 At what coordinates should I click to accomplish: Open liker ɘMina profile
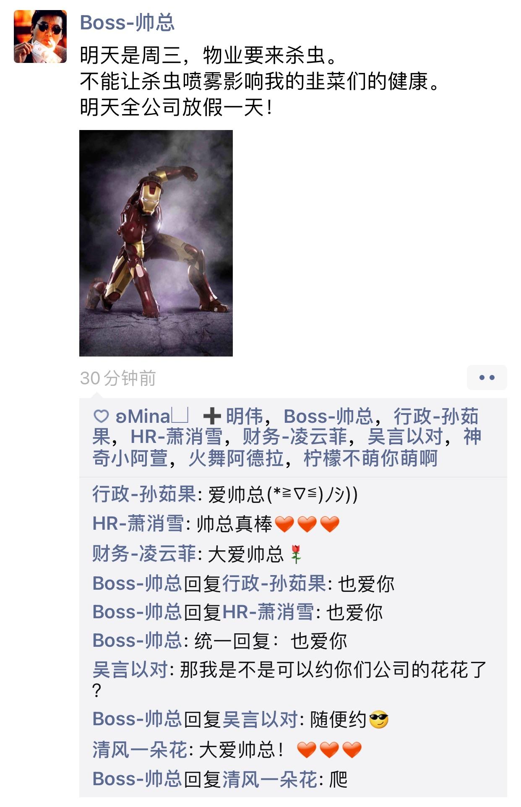(x=152, y=416)
